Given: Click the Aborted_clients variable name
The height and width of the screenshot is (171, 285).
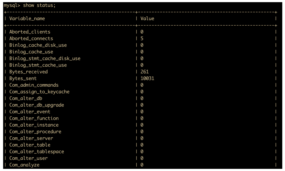Looking at the screenshot, I should [x=30, y=32].
